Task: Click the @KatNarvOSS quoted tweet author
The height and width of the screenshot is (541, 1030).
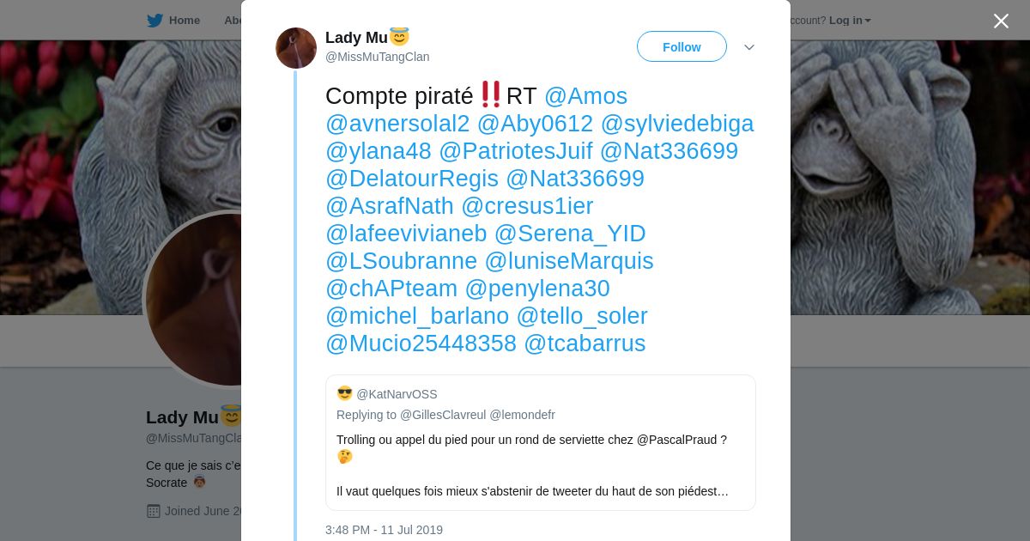Action: 397,394
